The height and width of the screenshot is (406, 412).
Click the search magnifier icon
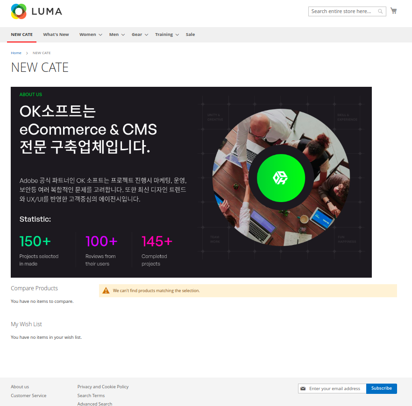(380, 11)
